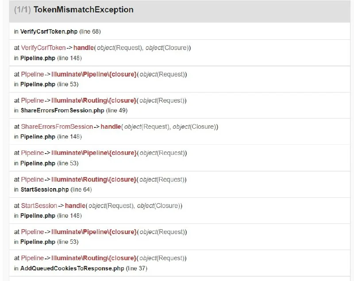This screenshot has width=354, height=281.
Task: Click Illuminate\Routing\{closure} above StartSession.php line
Action: click(94, 180)
